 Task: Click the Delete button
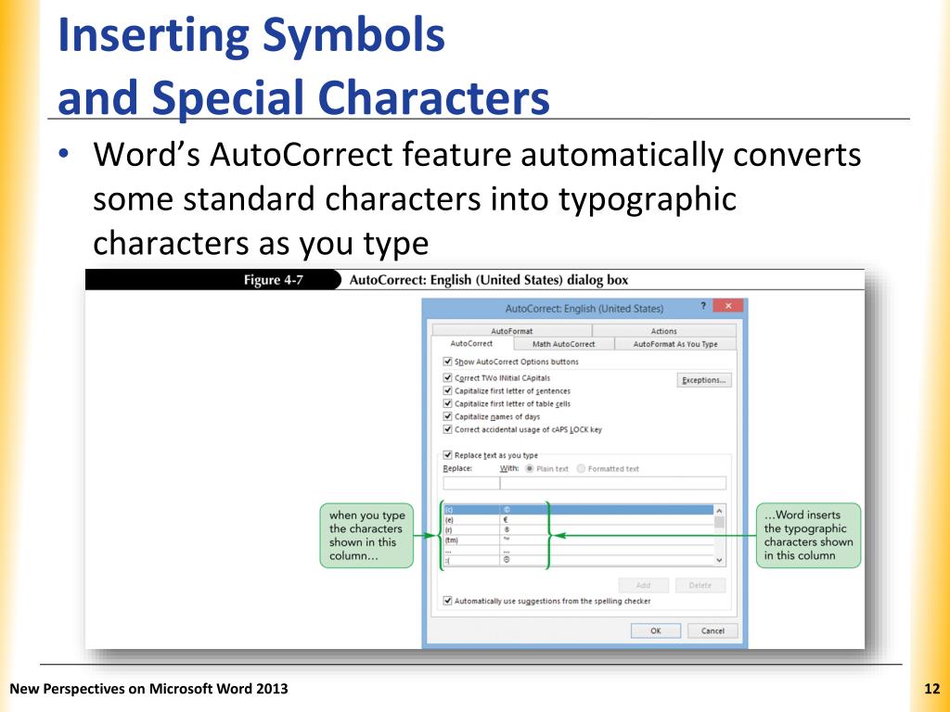click(x=700, y=586)
